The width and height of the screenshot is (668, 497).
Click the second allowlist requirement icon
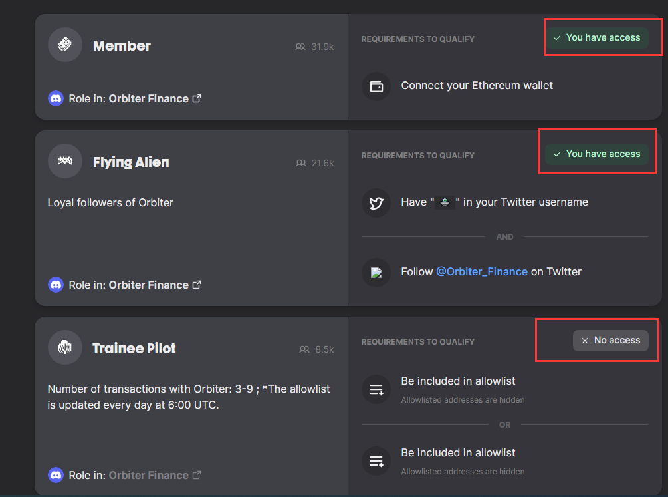376,460
